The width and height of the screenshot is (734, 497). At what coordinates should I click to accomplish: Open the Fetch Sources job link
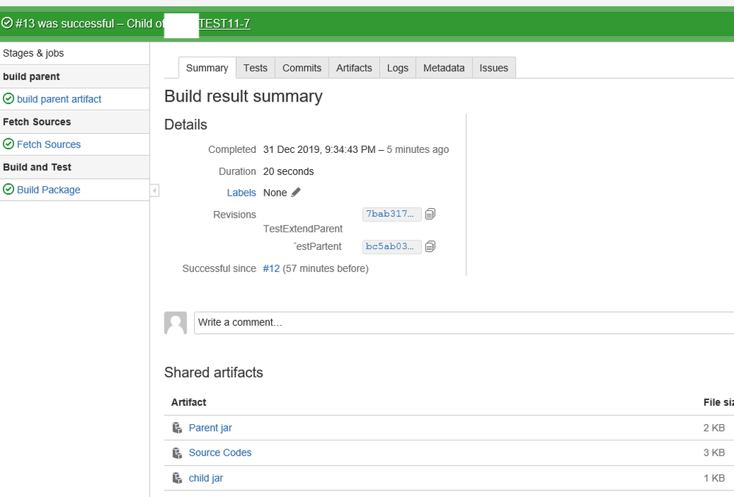point(48,144)
